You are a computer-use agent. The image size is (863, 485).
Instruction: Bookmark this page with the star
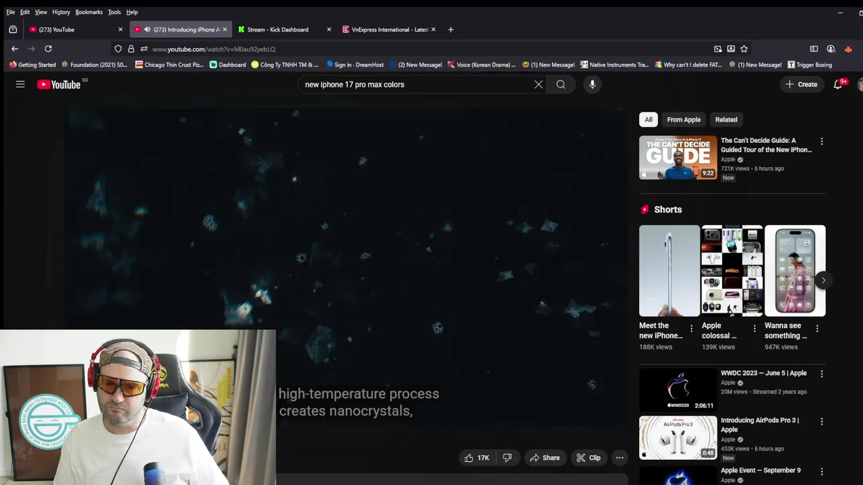click(744, 48)
